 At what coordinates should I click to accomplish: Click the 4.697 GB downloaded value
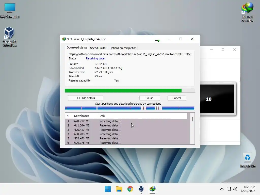(x=101, y=68)
